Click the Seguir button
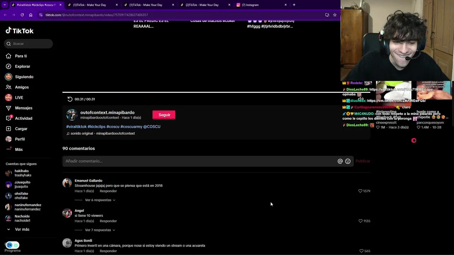This screenshot has height=255, width=454. click(164, 115)
